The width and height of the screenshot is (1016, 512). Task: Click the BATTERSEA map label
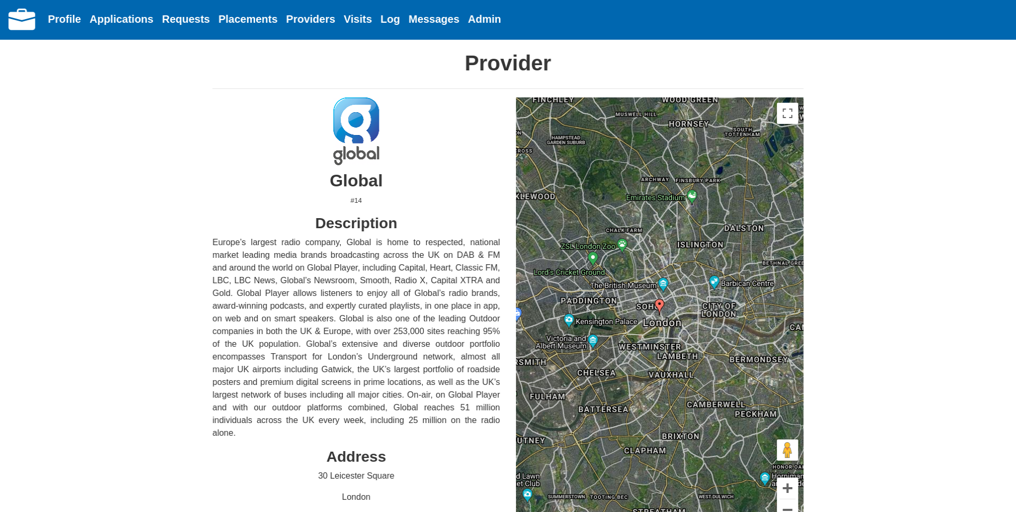(x=603, y=409)
